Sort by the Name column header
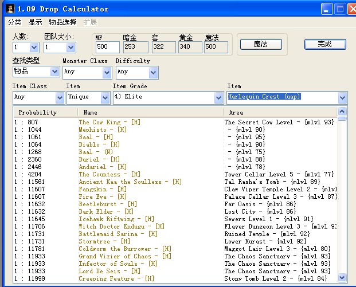Screen dimensions: 356x287 [x=151, y=112]
